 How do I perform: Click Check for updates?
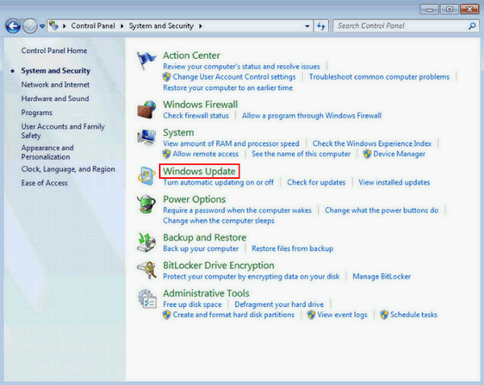pos(316,183)
